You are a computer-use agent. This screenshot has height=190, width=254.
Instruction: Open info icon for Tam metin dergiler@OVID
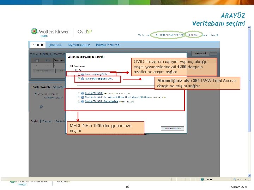click(83, 79)
